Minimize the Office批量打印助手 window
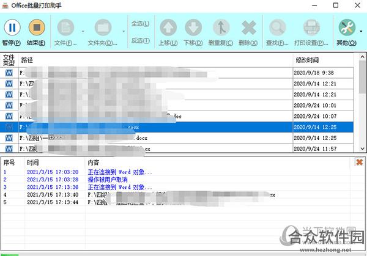 coord(314,5)
